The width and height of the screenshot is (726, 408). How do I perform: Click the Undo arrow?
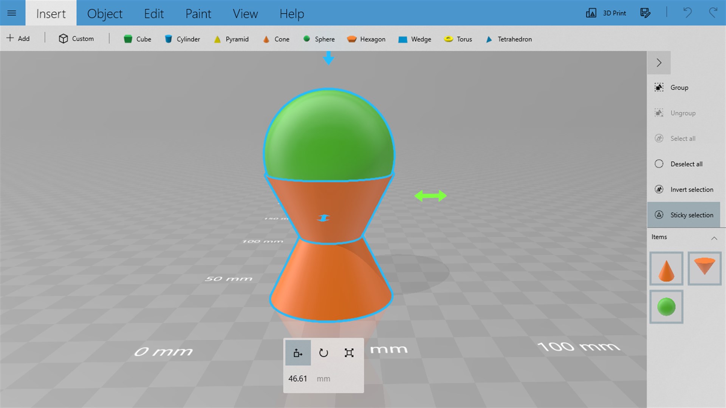click(687, 13)
